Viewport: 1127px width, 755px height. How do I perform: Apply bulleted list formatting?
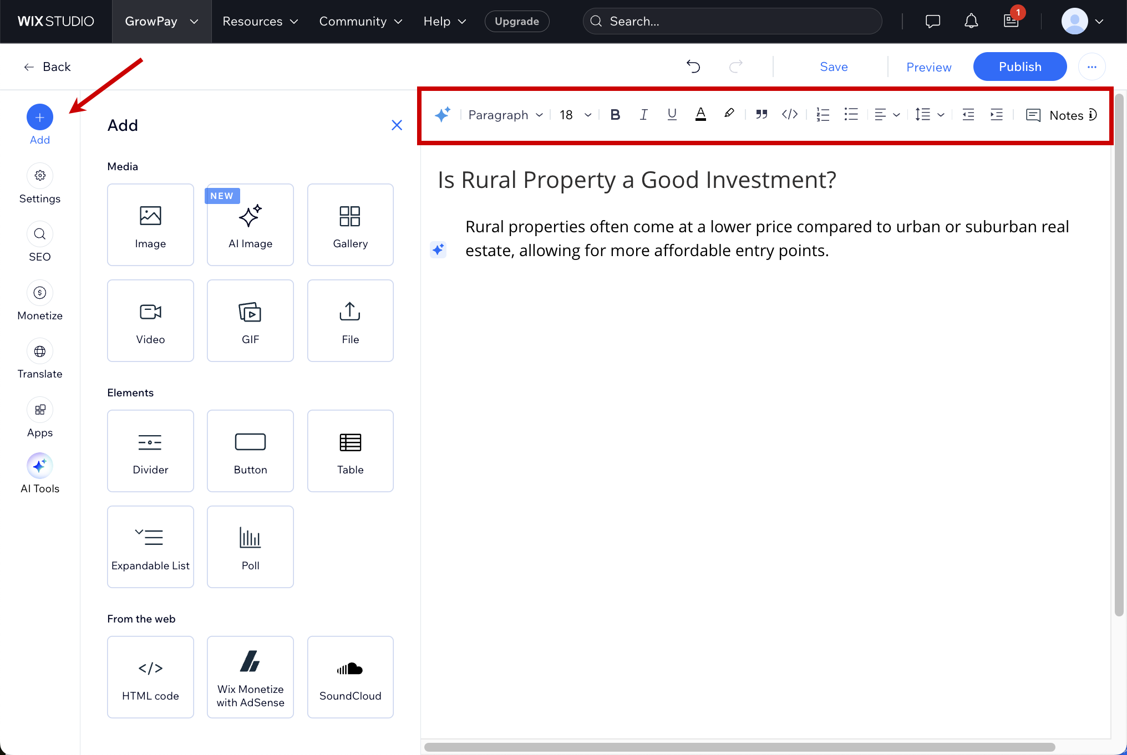click(x=851, y=115)
